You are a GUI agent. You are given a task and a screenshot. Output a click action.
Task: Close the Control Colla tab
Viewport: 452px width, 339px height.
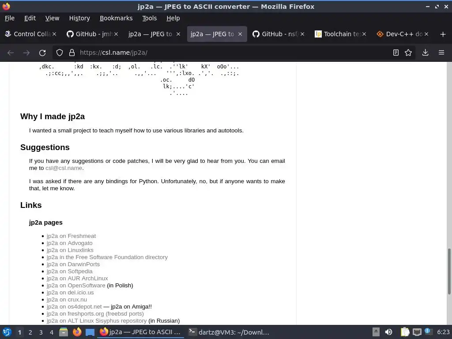[54, 34]
